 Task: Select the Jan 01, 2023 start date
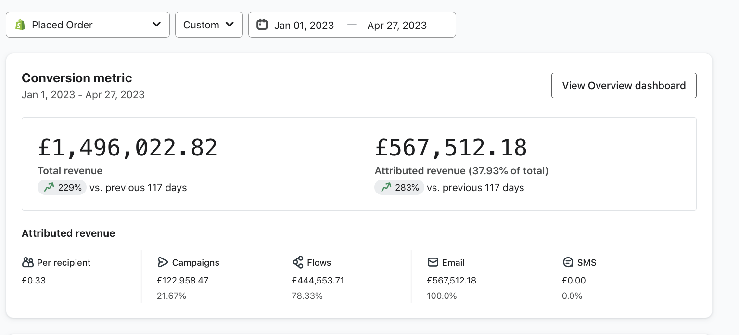pyautogui.click(x=304, y=25)
